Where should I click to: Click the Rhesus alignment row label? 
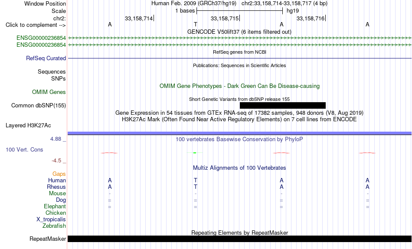[x=56, y=187]
